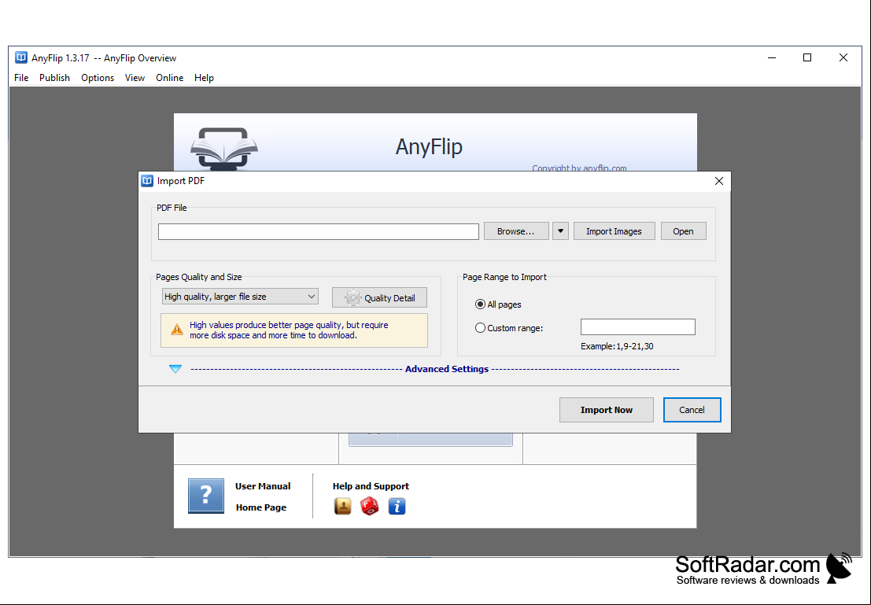Select the Custom range radio button

click(481, 328)
